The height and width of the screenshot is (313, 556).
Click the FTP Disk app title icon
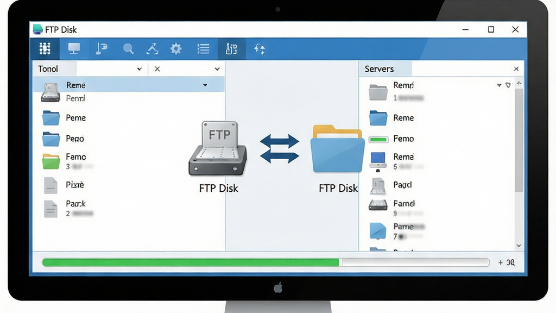coord(37,29)
